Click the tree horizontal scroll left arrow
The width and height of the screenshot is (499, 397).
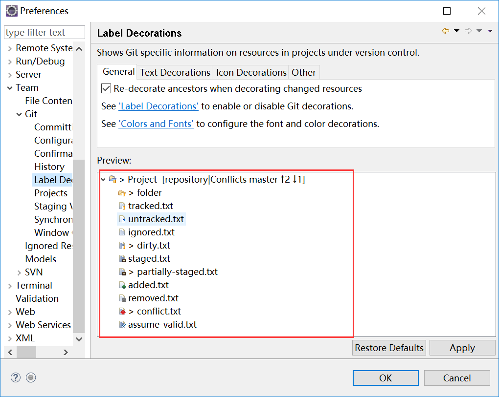[x=10, y=352]
